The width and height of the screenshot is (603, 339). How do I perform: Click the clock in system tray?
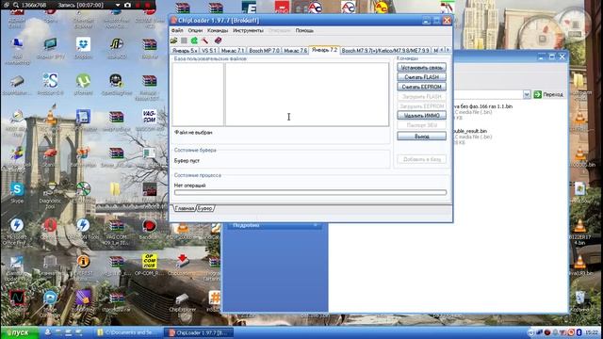591,332
